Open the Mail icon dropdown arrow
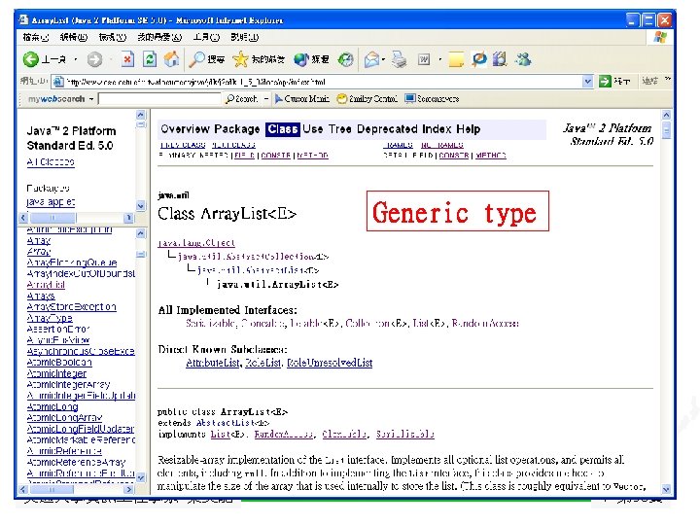This screenshot has width=700, height=525. (x=383, y=59)
